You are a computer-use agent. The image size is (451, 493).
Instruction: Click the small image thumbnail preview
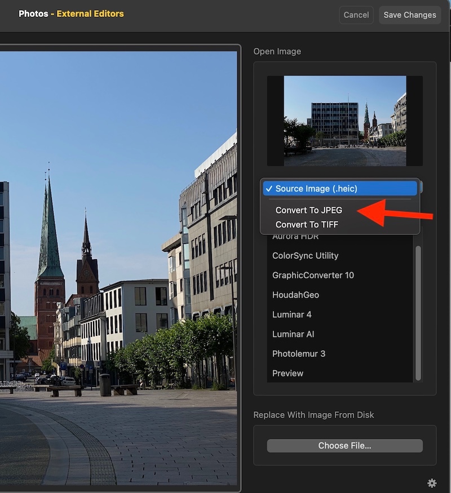[344, 121]
